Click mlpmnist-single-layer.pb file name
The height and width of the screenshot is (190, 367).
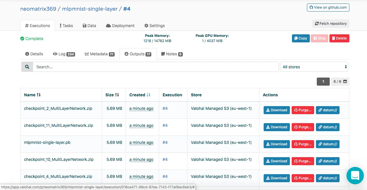point(47,143)
